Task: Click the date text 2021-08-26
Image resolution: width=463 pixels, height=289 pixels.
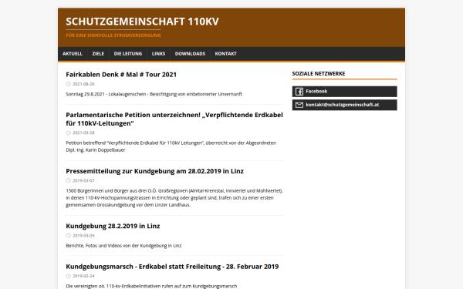Action: (83, 84)
